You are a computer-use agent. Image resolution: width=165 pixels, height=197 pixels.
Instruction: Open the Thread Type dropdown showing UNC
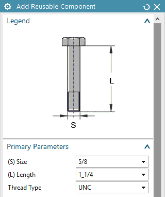coord(112,187)
